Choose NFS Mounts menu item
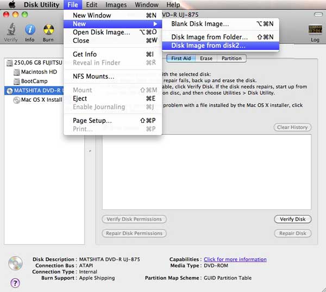 pos(112,76)
